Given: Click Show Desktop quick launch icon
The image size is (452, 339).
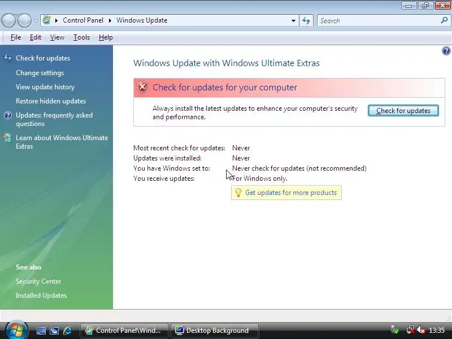Looking at the screenshot, I should 41,331.
